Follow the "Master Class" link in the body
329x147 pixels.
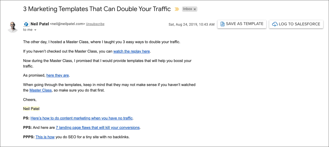(x=41, y=90)
